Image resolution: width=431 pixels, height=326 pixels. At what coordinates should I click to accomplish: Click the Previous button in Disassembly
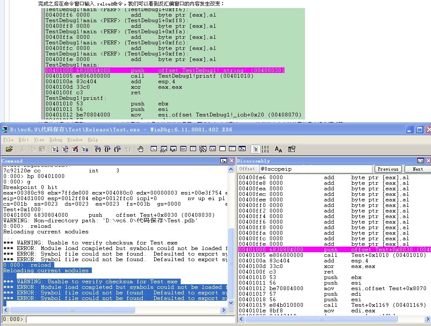pos(388,169)
